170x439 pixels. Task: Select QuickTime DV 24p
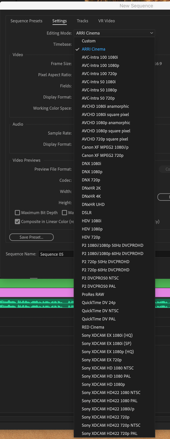click(114, 303)
